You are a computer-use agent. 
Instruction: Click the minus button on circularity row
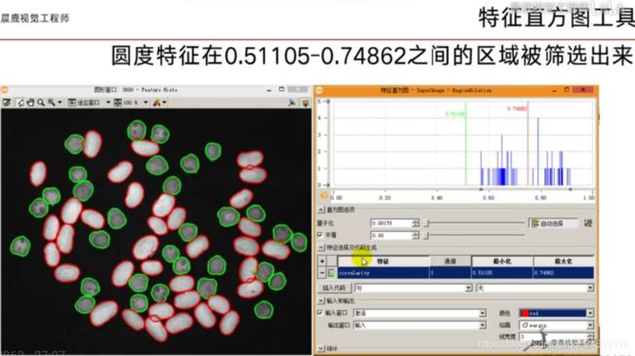(322, 273)
